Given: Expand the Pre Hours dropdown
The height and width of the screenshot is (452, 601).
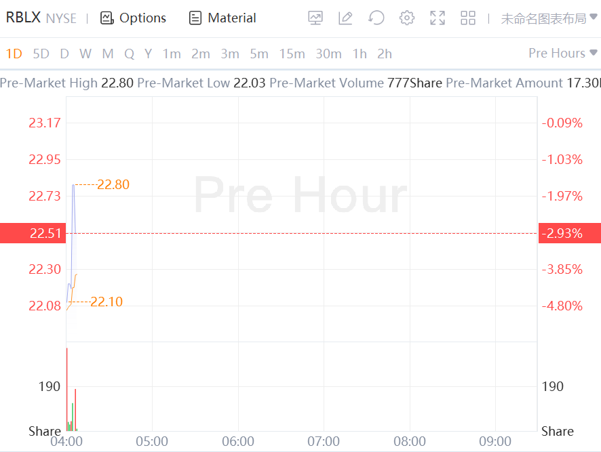Looking at the screenshot, I should [562, 54].
